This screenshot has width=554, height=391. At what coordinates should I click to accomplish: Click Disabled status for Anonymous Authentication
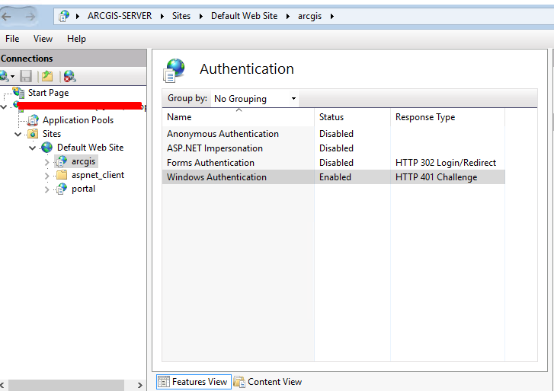[x=336, y=134]
